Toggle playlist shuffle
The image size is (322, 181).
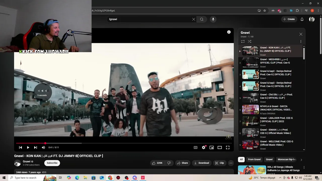250,41
